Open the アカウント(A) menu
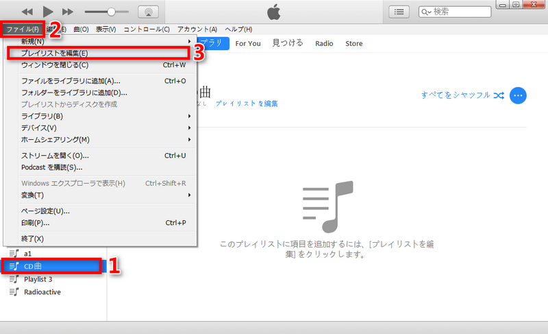Image resolution: width=548 pixels, height=334 pixels. (x=197, y=29)
